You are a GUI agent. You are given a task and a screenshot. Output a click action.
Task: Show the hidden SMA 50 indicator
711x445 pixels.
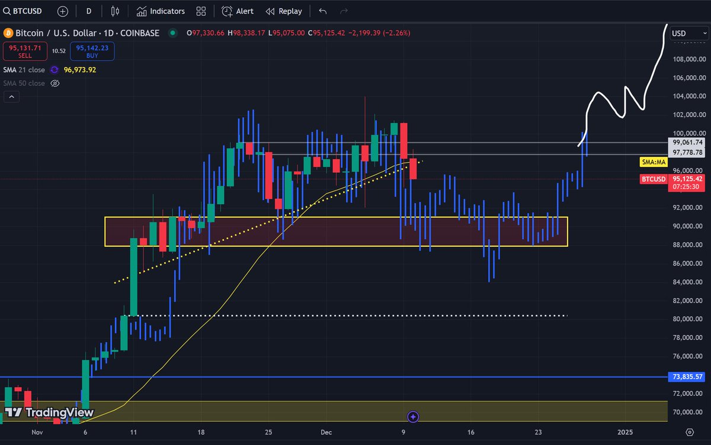click(55, 83)
